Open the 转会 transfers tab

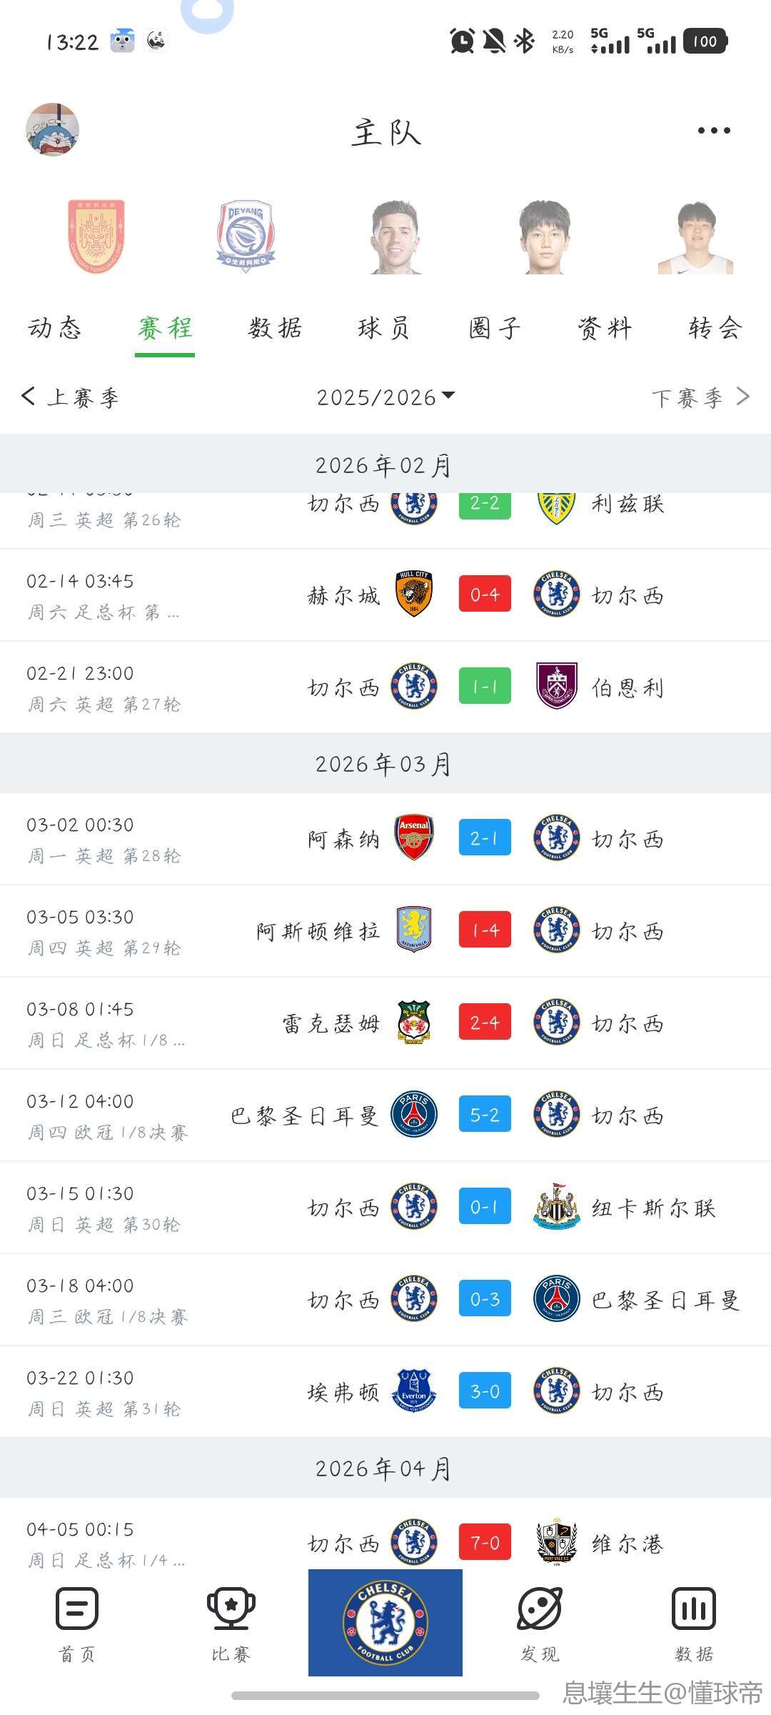[x=715, y=329]
